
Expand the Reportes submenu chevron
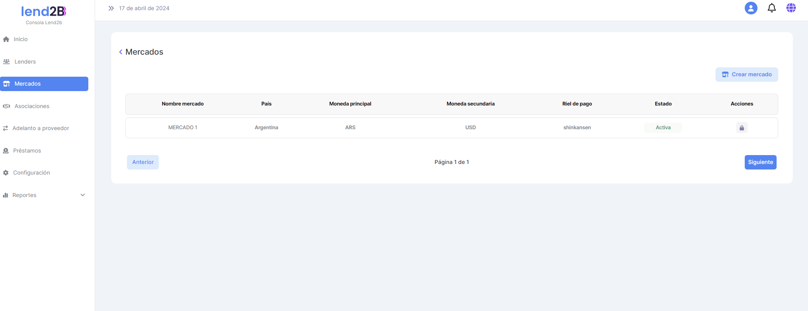pyautogui.click(x=83, y=195)
